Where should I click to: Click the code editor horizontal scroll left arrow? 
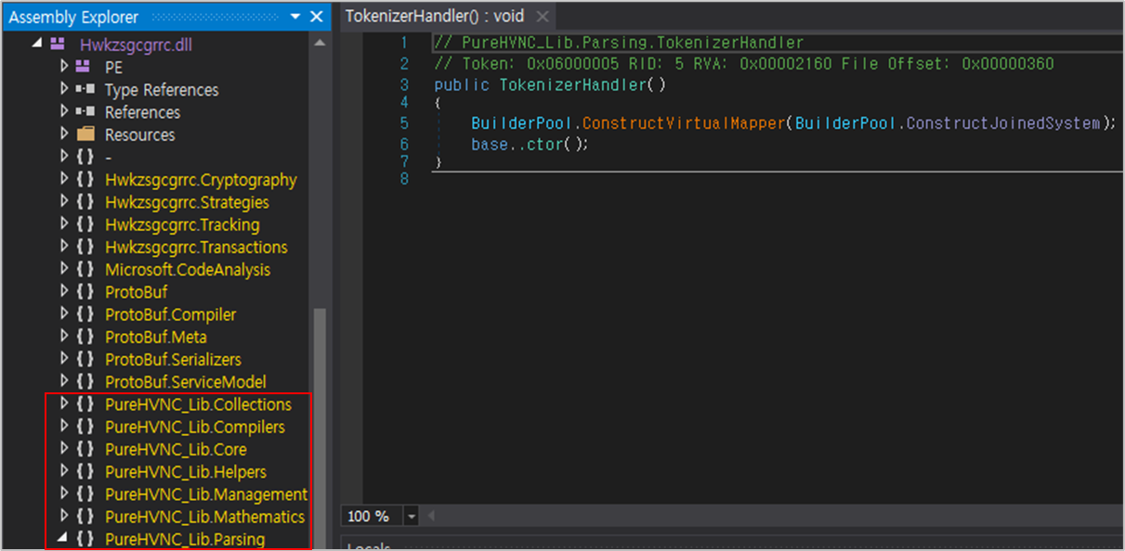431,517
